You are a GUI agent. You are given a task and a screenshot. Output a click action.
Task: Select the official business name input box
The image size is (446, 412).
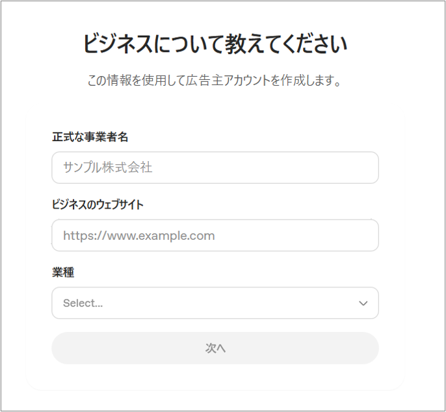215,168
